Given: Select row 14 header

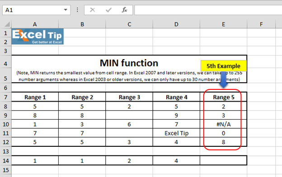Looking at the screenshot, I should [x=5, y=160].
